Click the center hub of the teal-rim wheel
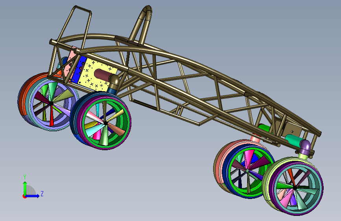This screenshot has width=341, height=221. point(295,187)
